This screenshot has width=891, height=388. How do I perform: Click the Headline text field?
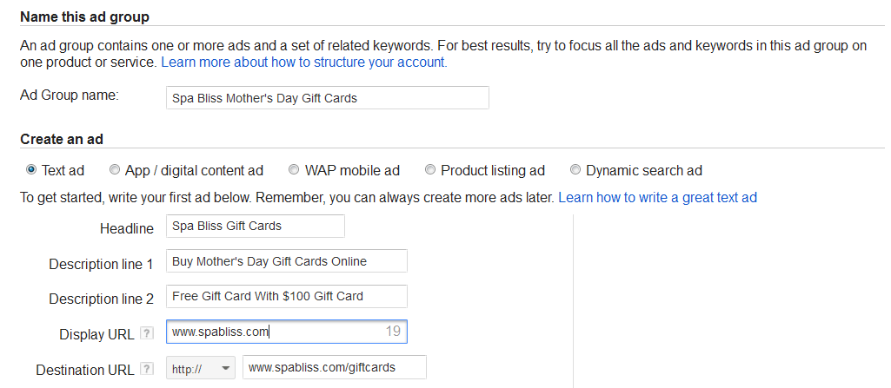pyautogui.click(x=256, y=226)
